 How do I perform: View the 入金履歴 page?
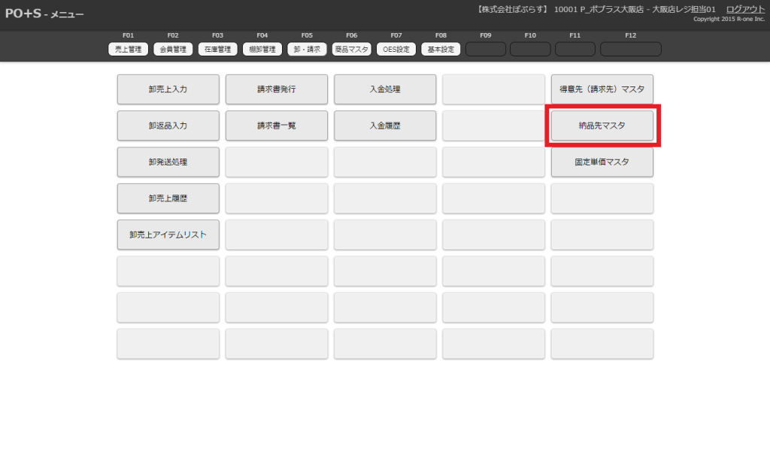point(385,126)
